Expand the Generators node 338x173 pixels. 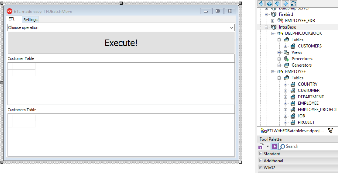point(279,65)
